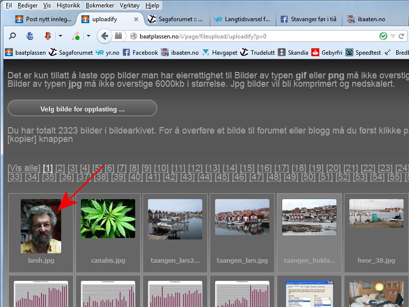The width and height of the screenshot is (409, 307).
Task: Switch to the 'Stavanger før i tiå' tab
Action: pyautogui.click(x=309, y=19)
